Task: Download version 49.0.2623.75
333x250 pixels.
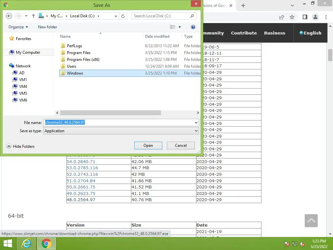Action: 81,193
